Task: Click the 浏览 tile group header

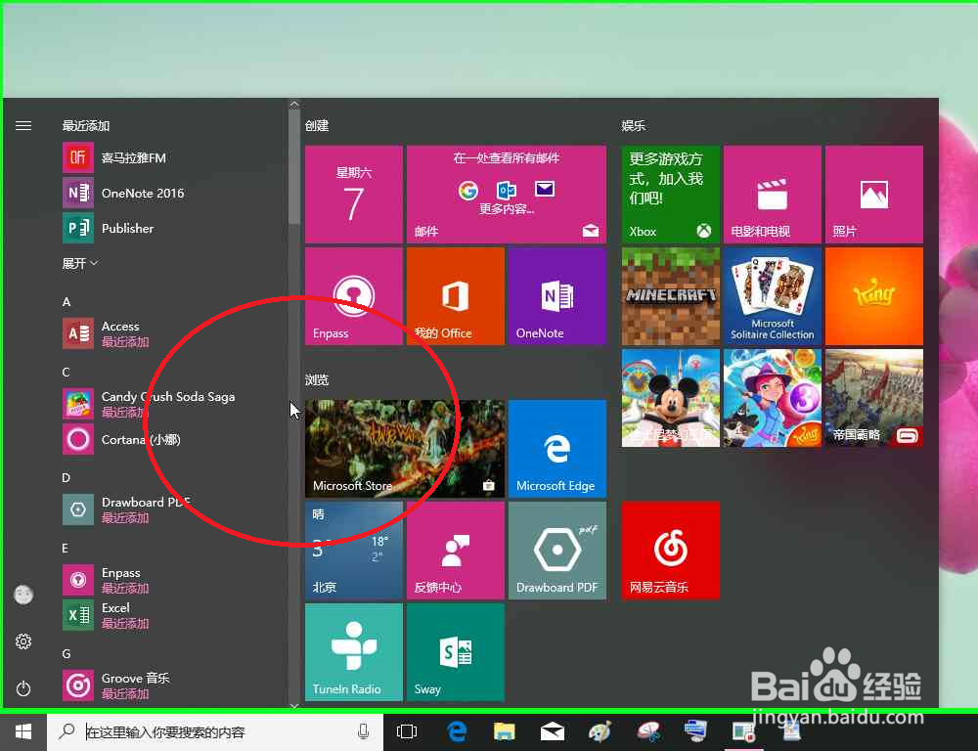Action: point(317,379)
